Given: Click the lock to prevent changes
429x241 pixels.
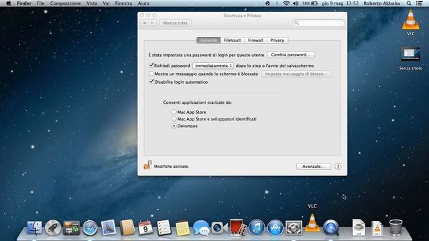Looking at the screenshot, I should (147, 165).
